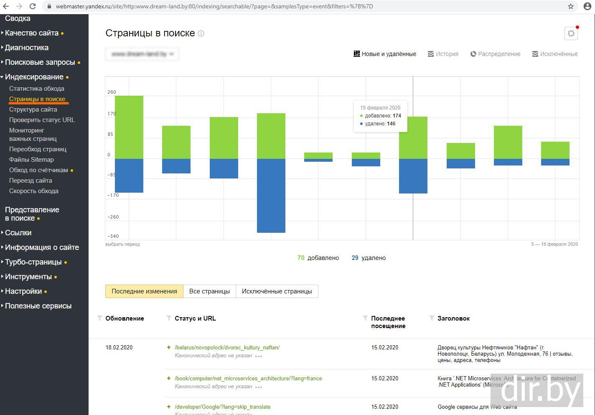Click the filter icon next to 'Заголовок' column
Viewport: 595px width, 415px height.
[432, 318]
